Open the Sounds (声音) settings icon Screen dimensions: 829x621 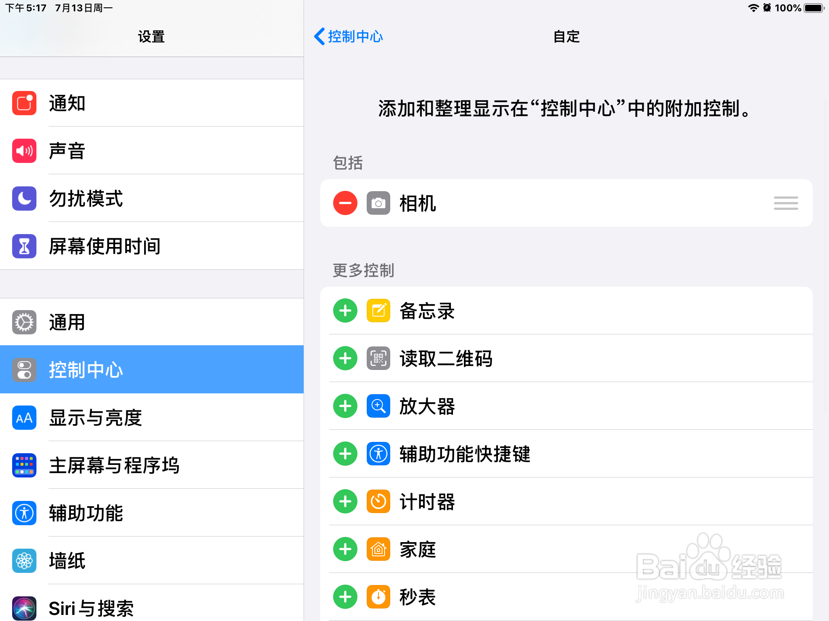tap(24, 150)
